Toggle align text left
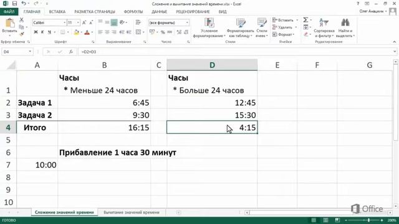This screenshot has height=224, width=399. 100,32
